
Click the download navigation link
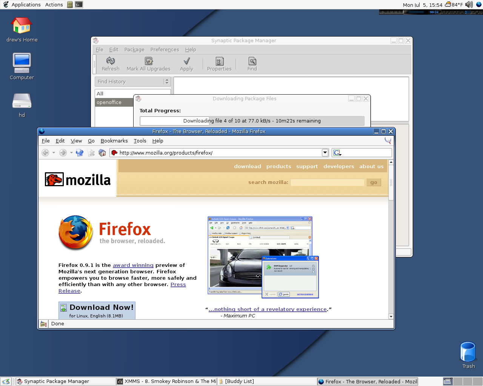tap(248, 166)
